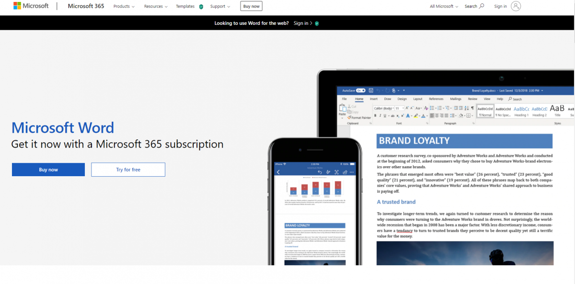Image resolution: width=575 pixels, height=284 pixels.
Task: Click the Buy now button in header
Action: pyautogui.click(x=251, y=6)
